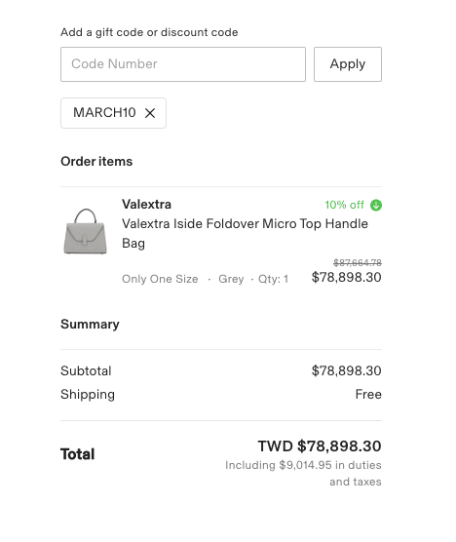The width and height of the screenshot is (456, 542).
Task: Click the green discount arrow icon
Action: (376, 205)
